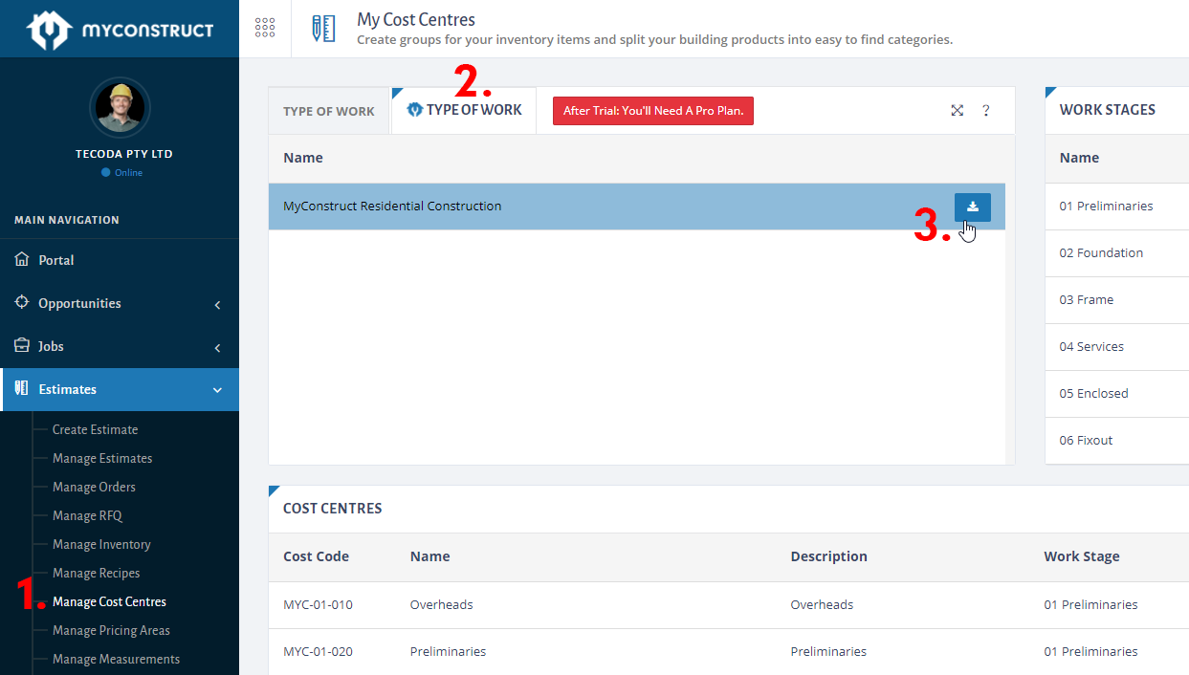Open Manage Estimates in sidebar
The width and height of the screenshot is (1189, 675).
102,458
